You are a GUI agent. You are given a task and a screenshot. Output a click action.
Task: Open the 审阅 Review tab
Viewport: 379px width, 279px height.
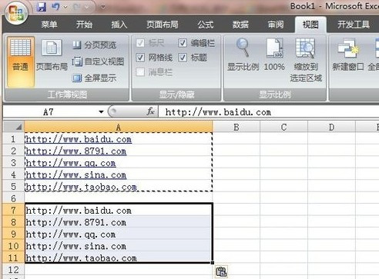276,25
